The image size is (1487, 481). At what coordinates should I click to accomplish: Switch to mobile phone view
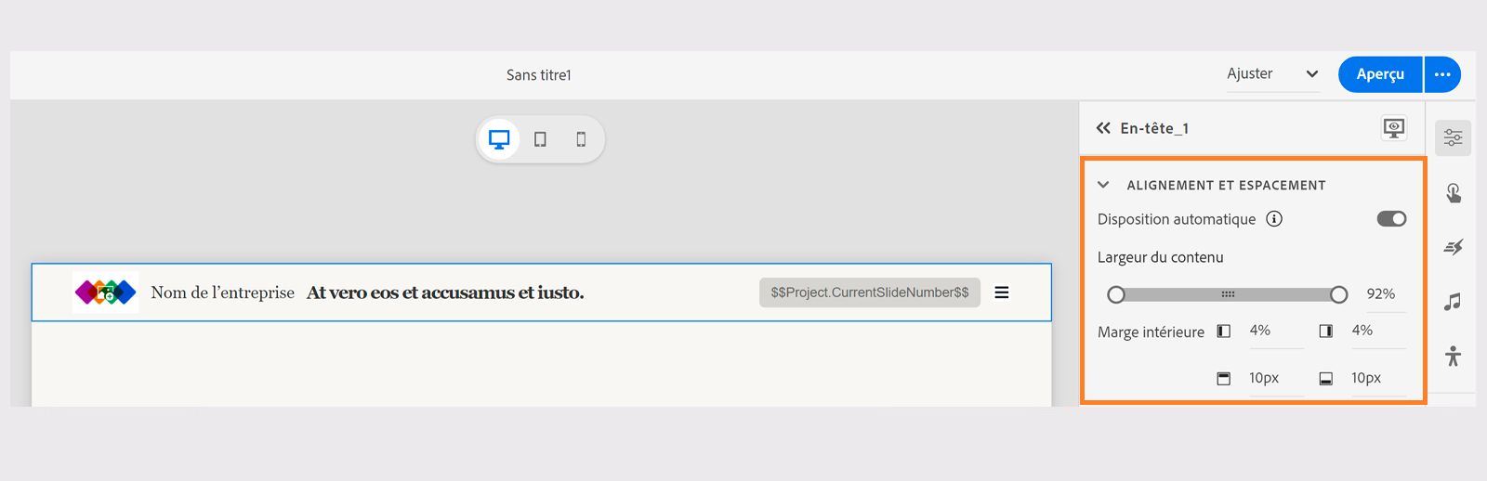581,139
